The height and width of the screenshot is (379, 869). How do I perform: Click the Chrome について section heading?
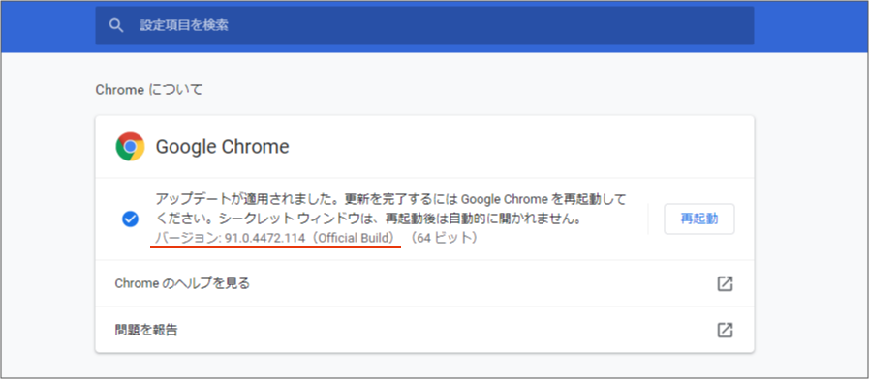149,90
